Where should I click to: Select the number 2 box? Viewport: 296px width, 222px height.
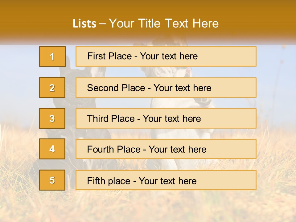(x=52, y=88)
